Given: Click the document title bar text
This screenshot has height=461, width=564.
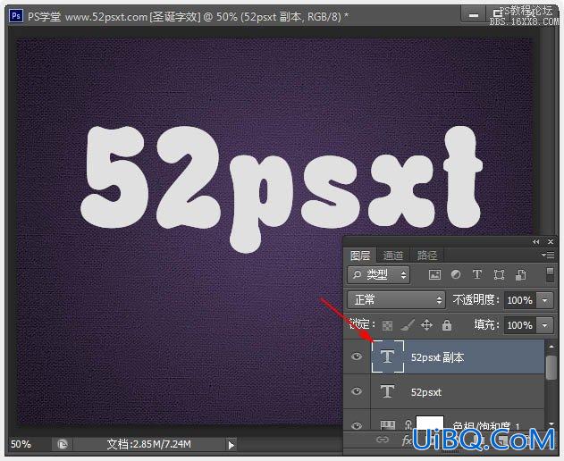Looking at the screenshot, I should click(x=188, y=17).
